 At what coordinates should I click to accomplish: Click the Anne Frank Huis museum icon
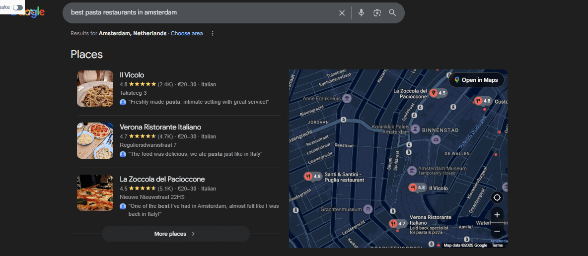(347, 99)
